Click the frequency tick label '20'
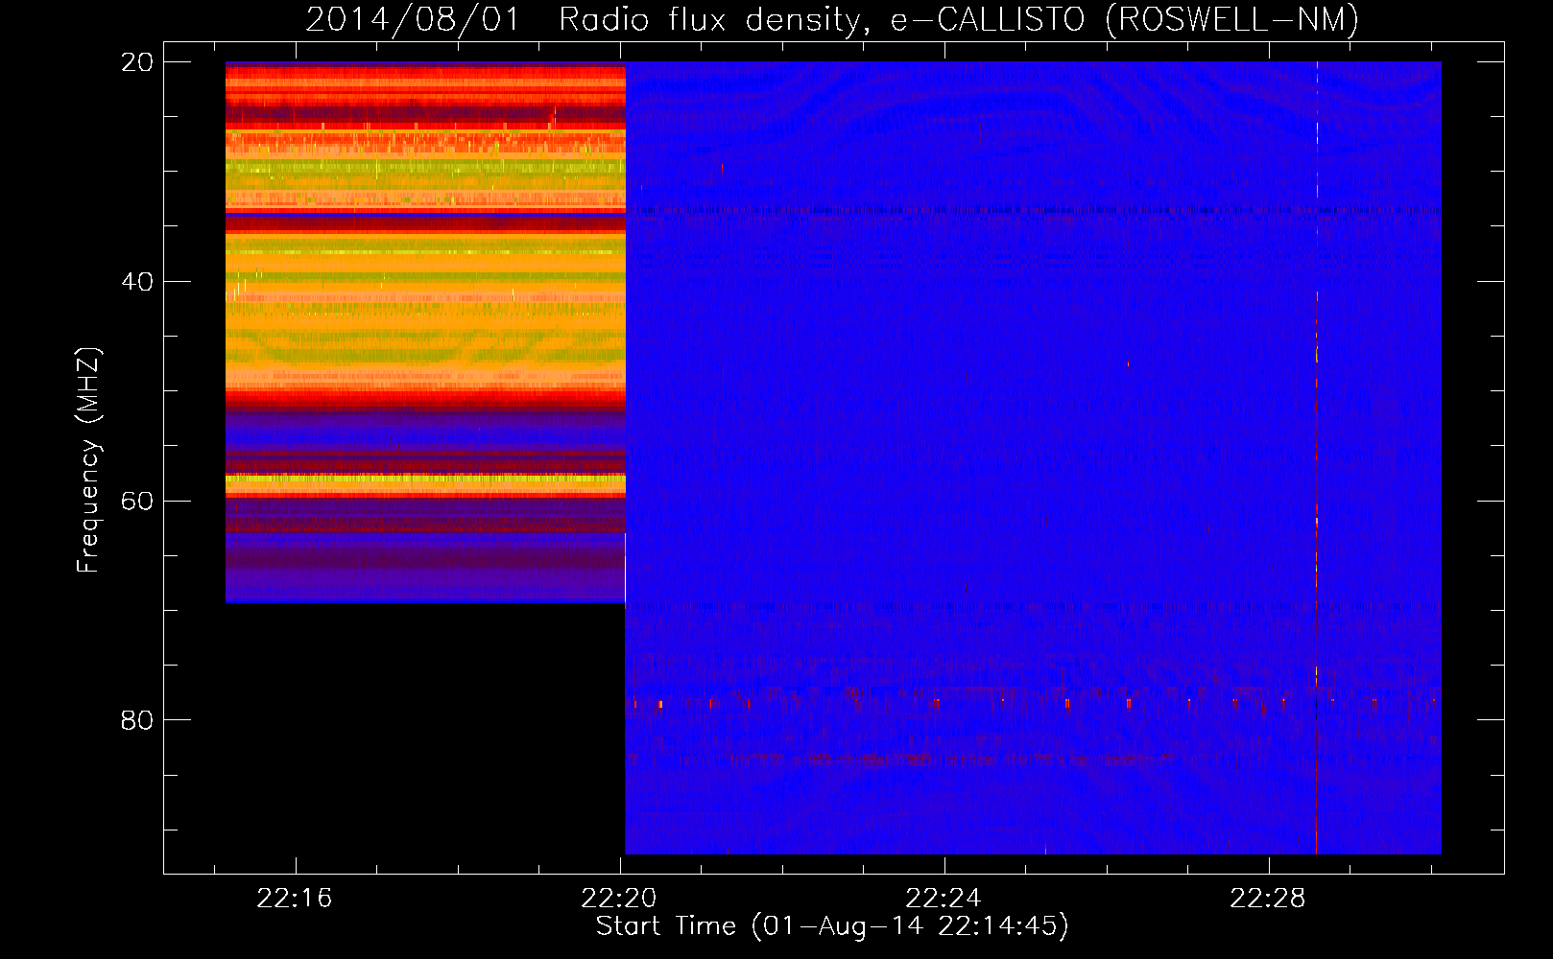 pos(137,62)
